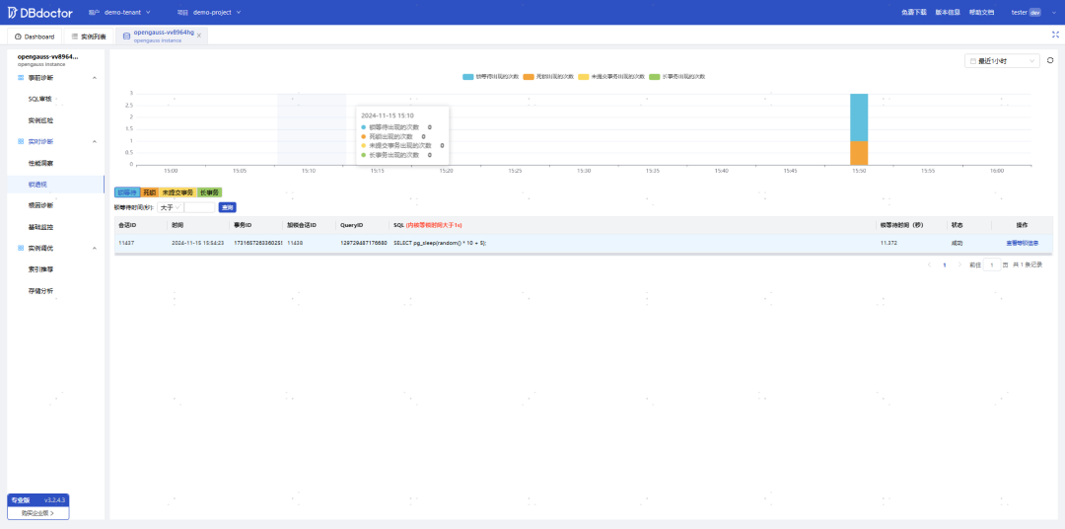Open the 最近1小时 time range dropdown
Screen dimensions: 1065x529
(x=1002, y=61)
